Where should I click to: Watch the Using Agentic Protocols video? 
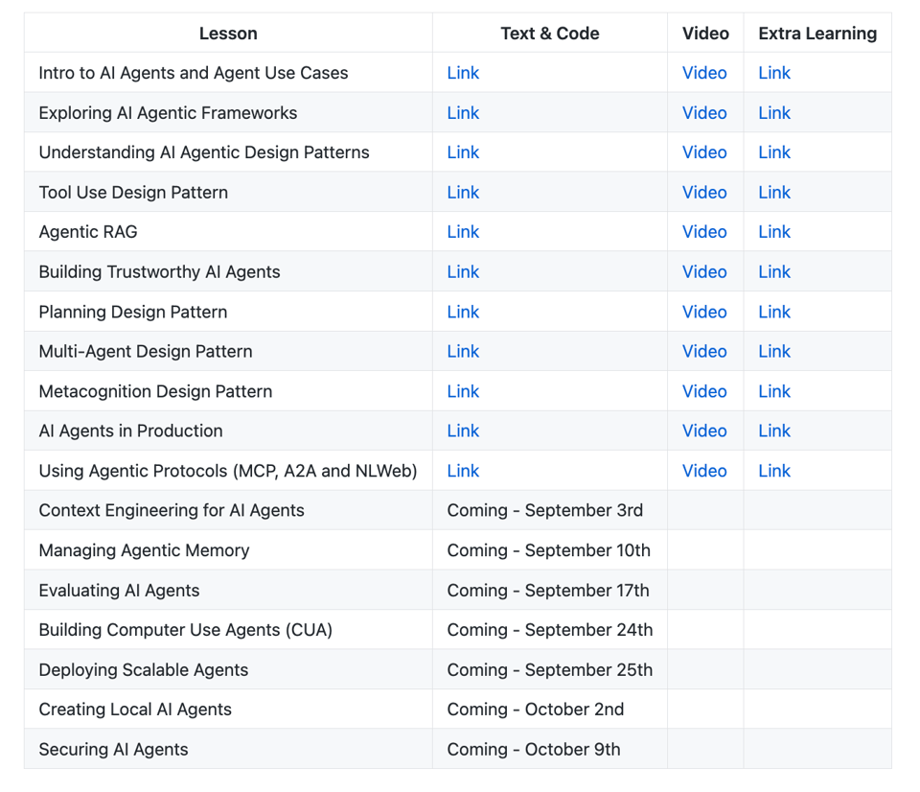click(704, 471)
